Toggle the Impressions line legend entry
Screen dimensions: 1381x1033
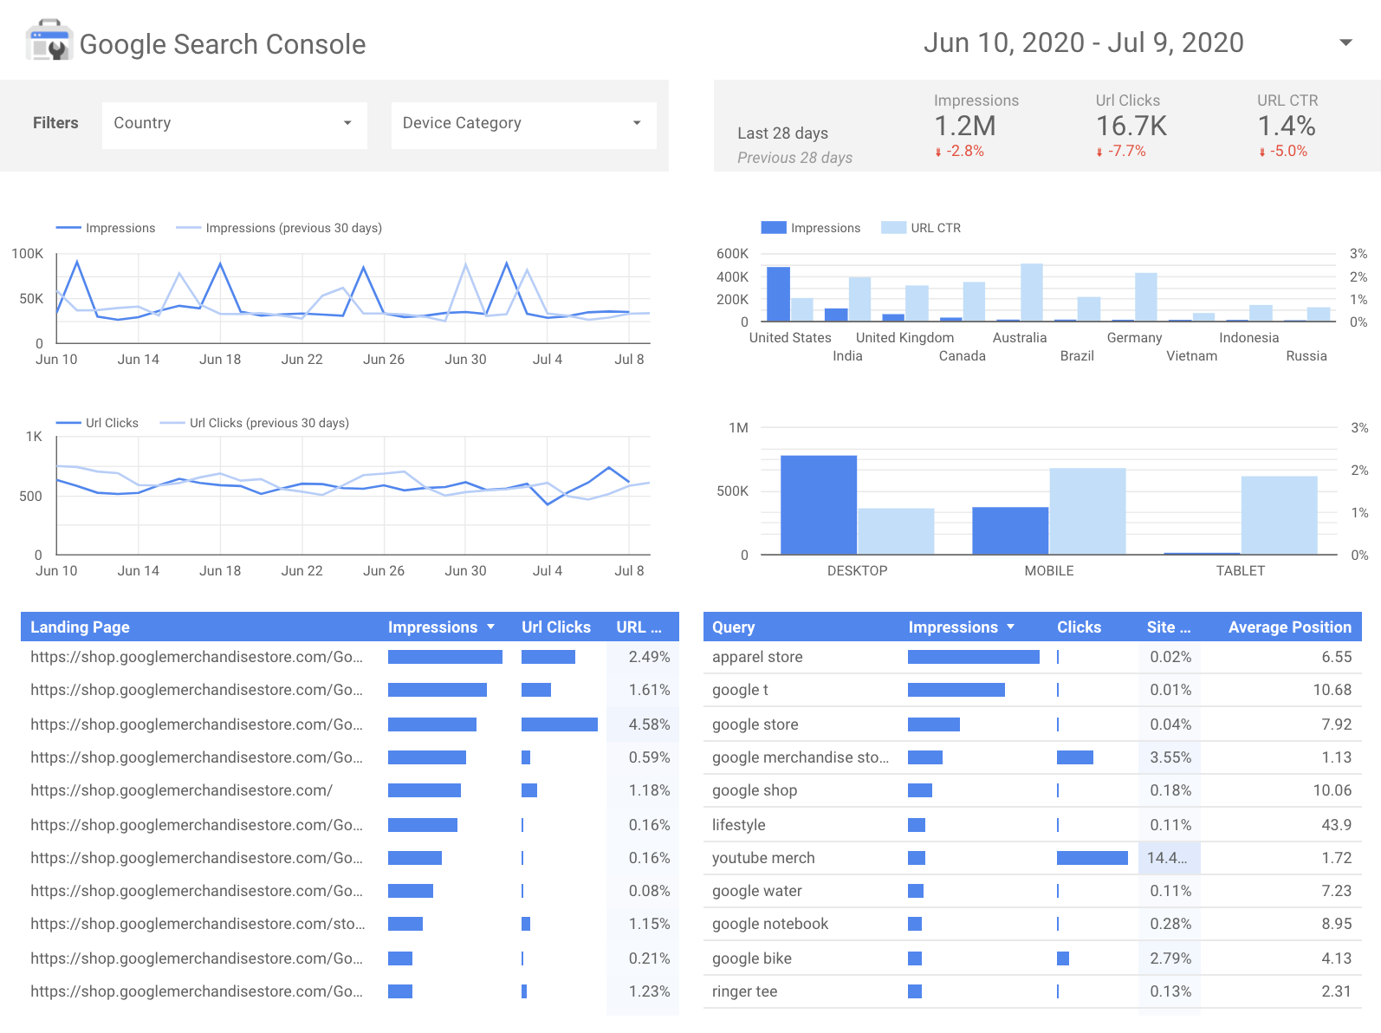[x=106, y=228]
